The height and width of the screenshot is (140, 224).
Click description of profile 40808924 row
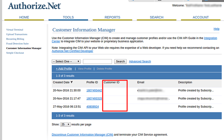click(x=196, y=107)
